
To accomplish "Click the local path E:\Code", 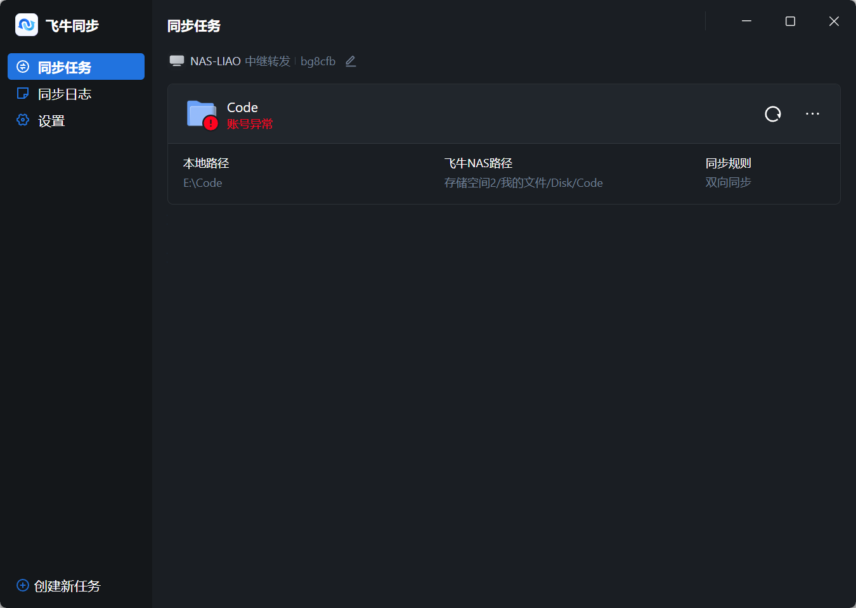I will click(x=203, y=183).
